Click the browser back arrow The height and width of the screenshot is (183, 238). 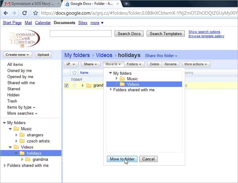pyautogui.click(x=6, y=13)
